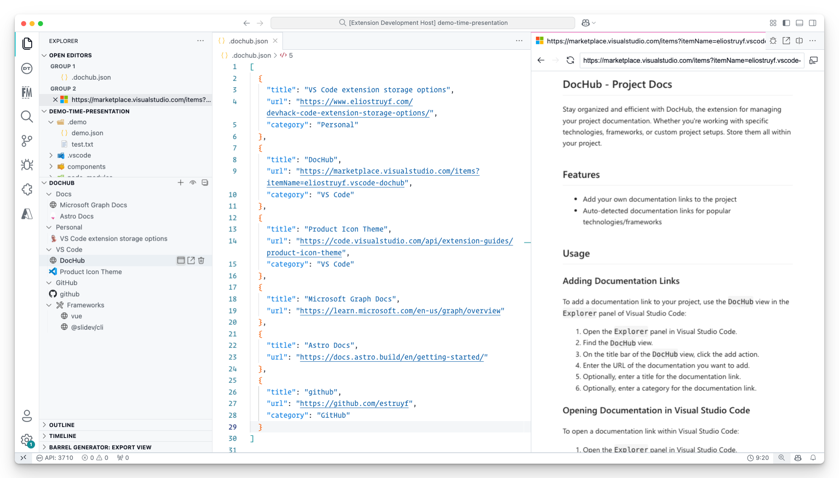Close marketplace editor in Open Editors
The height and width of the screenshot is (478, 839).
[x=55, y=99]
